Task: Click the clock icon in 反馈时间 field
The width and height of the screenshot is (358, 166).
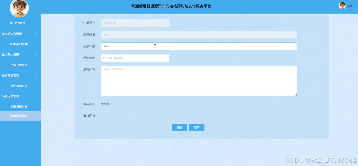Action: click(104, 58)
